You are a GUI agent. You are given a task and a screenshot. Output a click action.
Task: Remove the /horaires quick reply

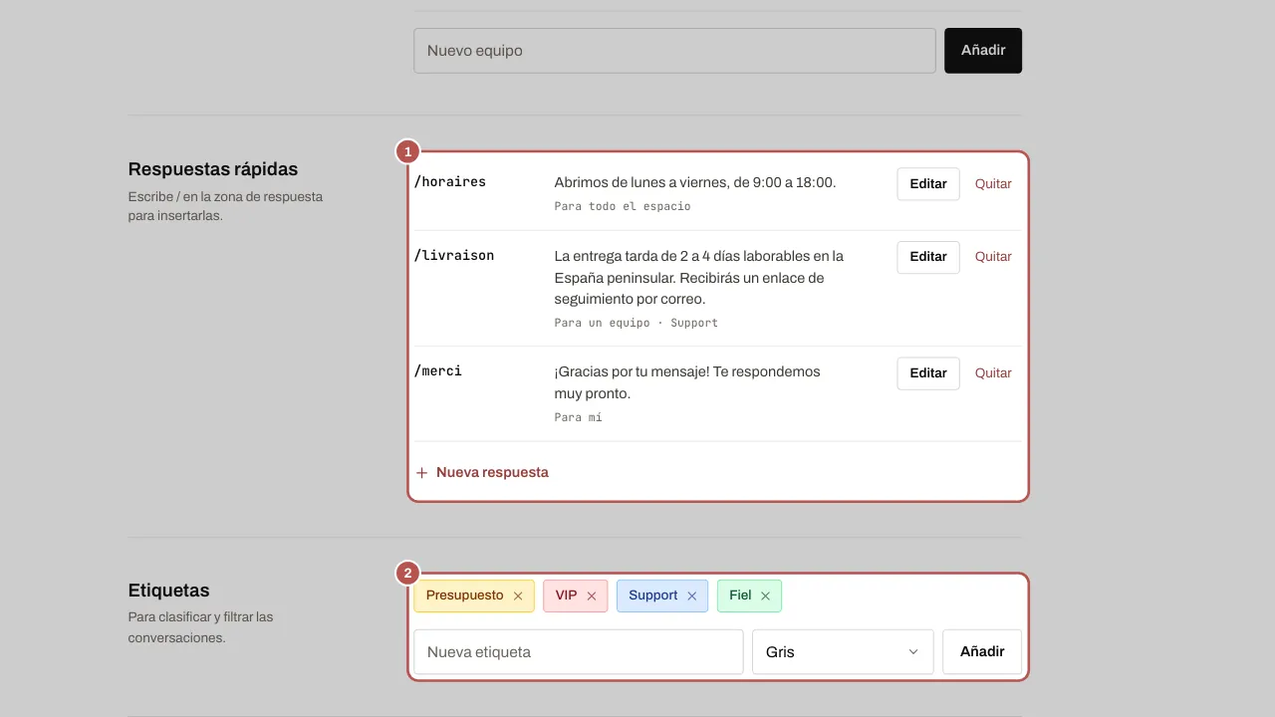tap(993, 184)
